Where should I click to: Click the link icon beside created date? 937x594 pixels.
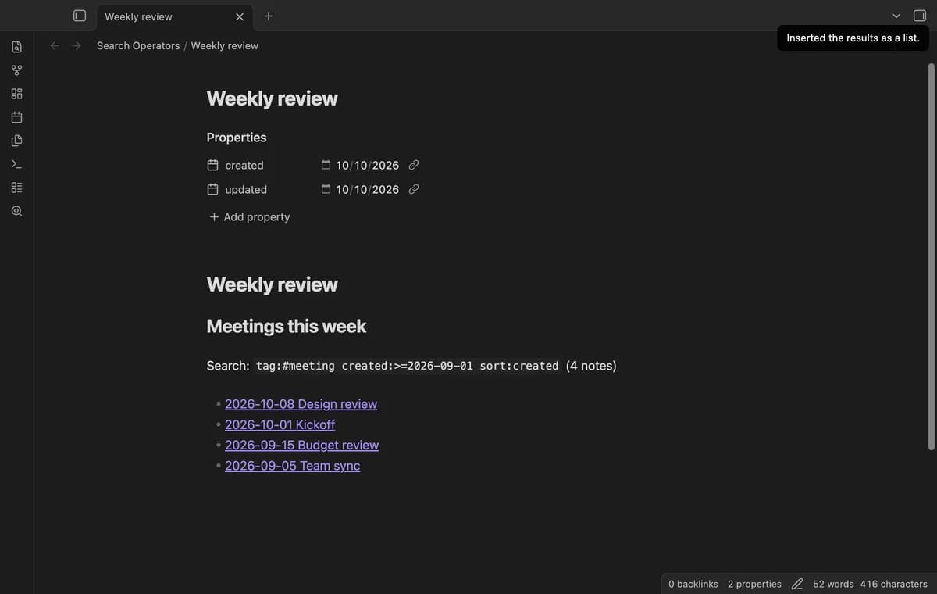coord(414,165)
